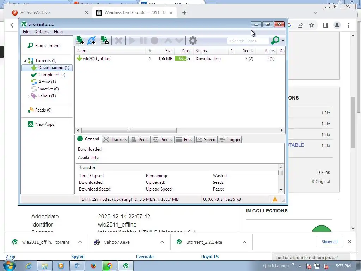Sort by Peers column header
This screenshot has height=271, width=361.
[x=267, y=51]
